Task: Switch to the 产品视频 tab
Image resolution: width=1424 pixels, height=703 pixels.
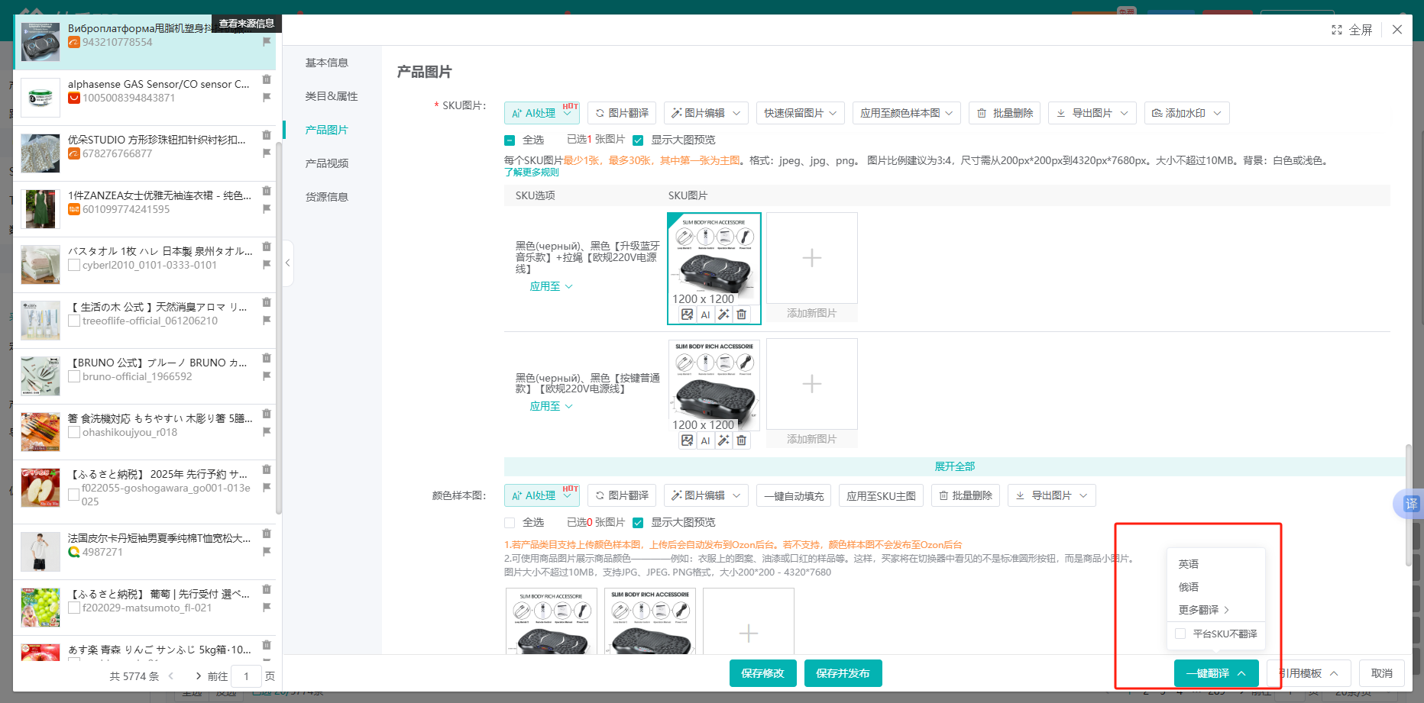Action: [327, 163]
